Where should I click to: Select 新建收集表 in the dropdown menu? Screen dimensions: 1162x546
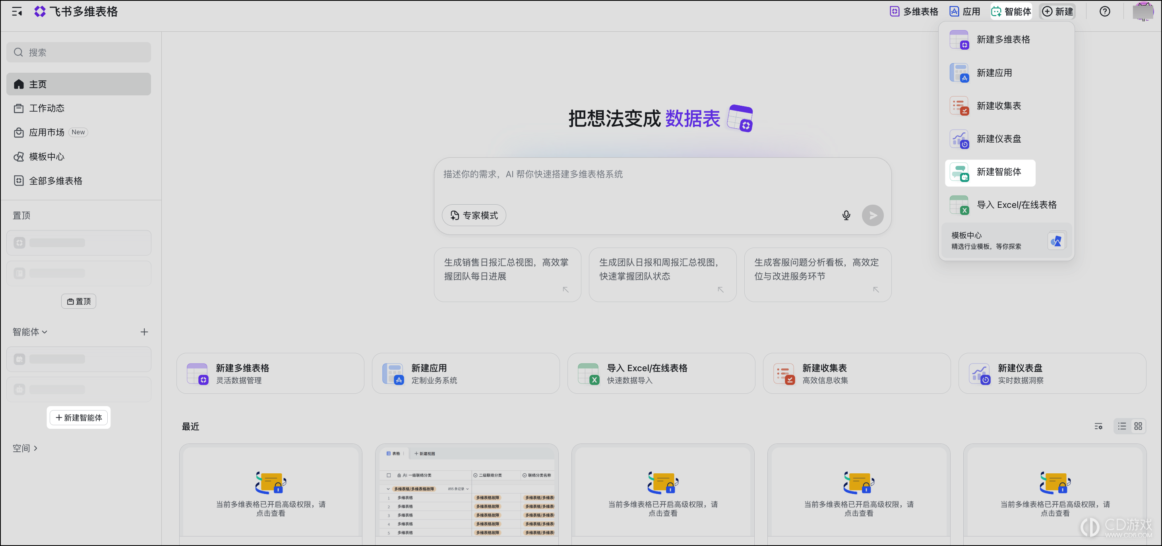point(1006,106)
